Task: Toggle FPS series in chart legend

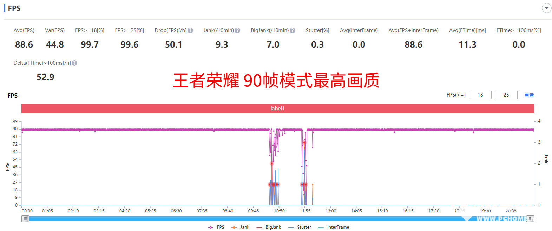Action: pyautogui.click(x=216, y=227)
